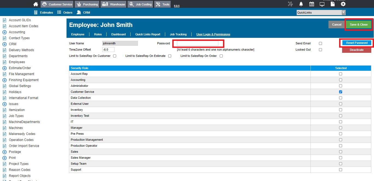Screen dimensions: 374x181
Task: Click the Global Settings document icon
Action: 4,86
